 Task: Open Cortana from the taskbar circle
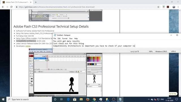coord(55,99)
